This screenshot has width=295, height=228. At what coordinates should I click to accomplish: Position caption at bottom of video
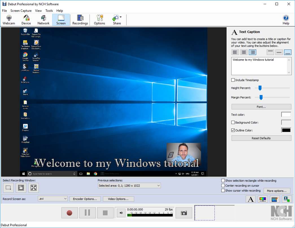(288, 52)
